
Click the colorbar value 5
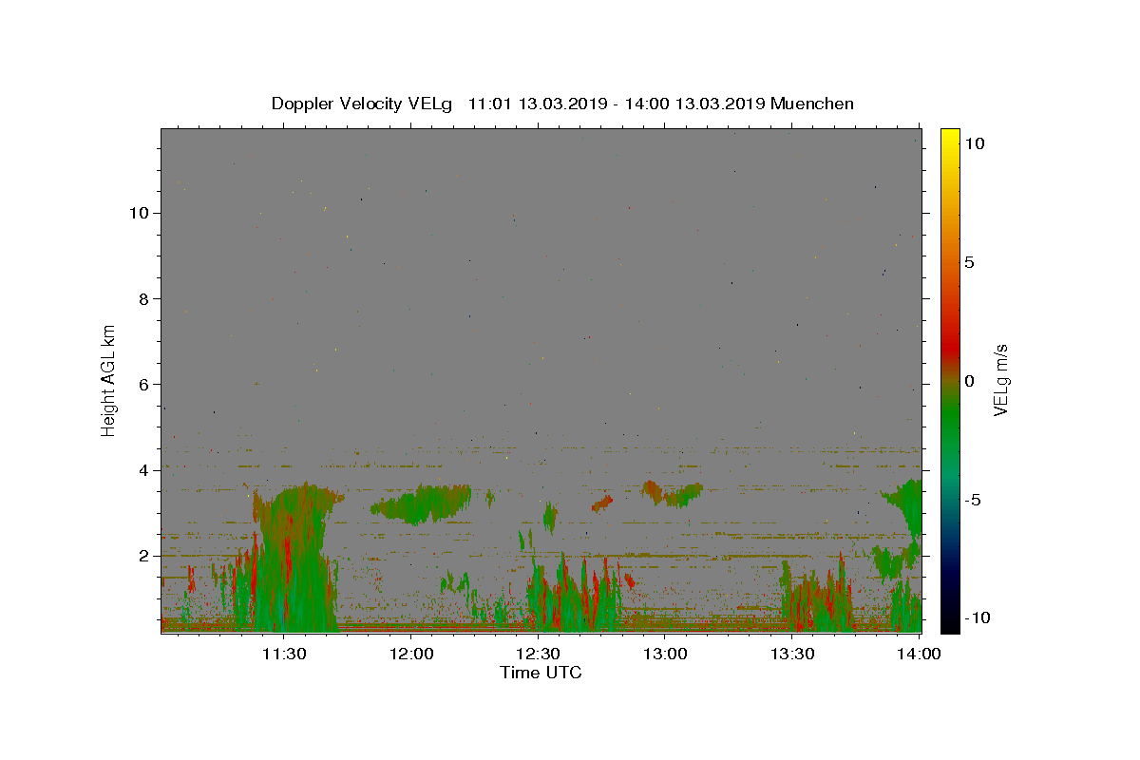969,262
